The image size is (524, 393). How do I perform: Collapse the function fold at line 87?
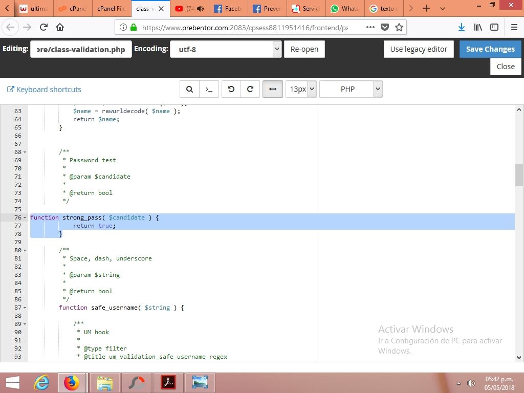25,308
